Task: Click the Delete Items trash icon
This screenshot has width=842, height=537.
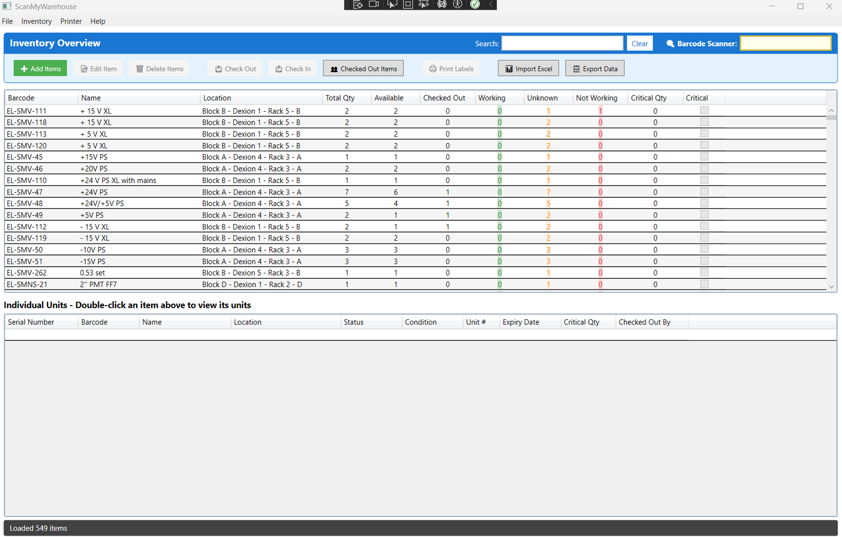Action: tap(140, 68)
